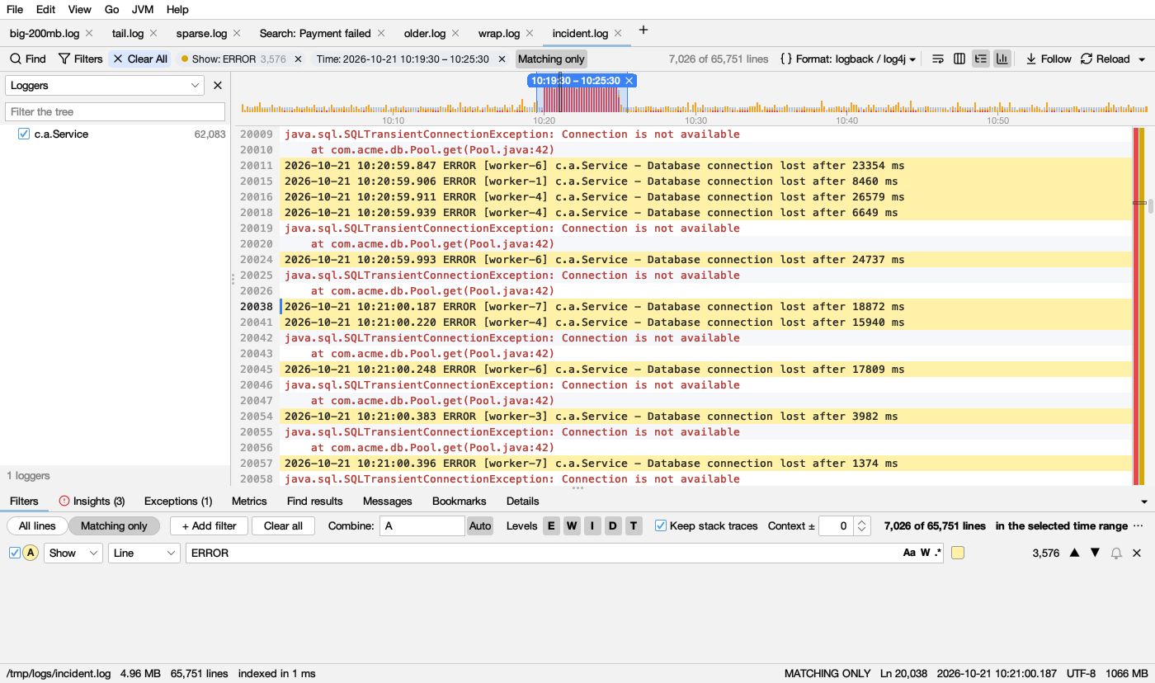
Task: Open the Format: logback / log4j dropdown
Action: coord(848,59)
